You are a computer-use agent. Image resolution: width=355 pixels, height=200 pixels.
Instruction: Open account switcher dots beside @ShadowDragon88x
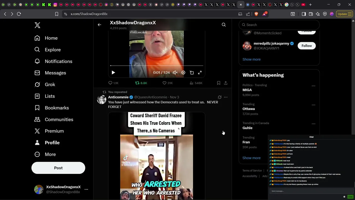tap(86, 189)
